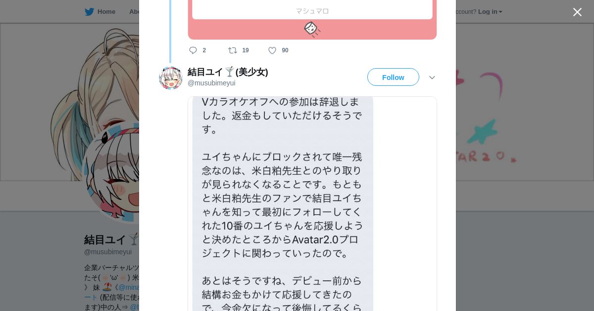Click the 2 replies count
Screen dimensions: 594x311
(204, 50)
